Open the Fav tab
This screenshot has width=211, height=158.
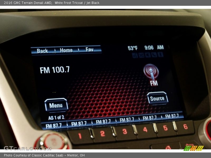tap(90, 50)
